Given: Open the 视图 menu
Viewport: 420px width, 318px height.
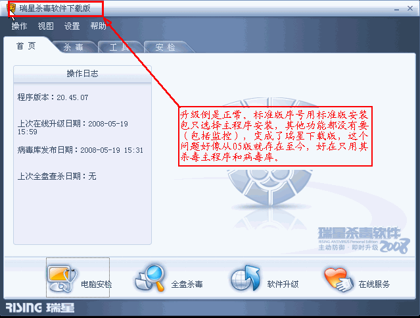Looking at the screenshot, I should pos(45,26).
